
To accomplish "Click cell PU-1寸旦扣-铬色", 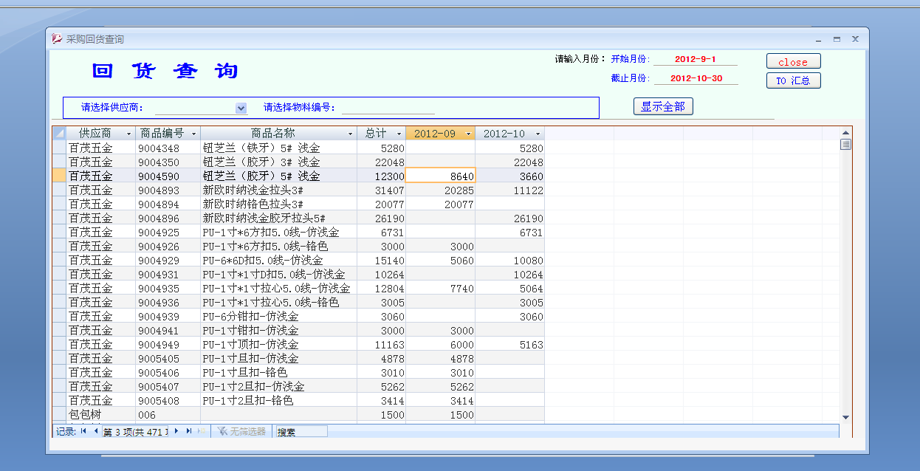I will (x=278, y=372).
